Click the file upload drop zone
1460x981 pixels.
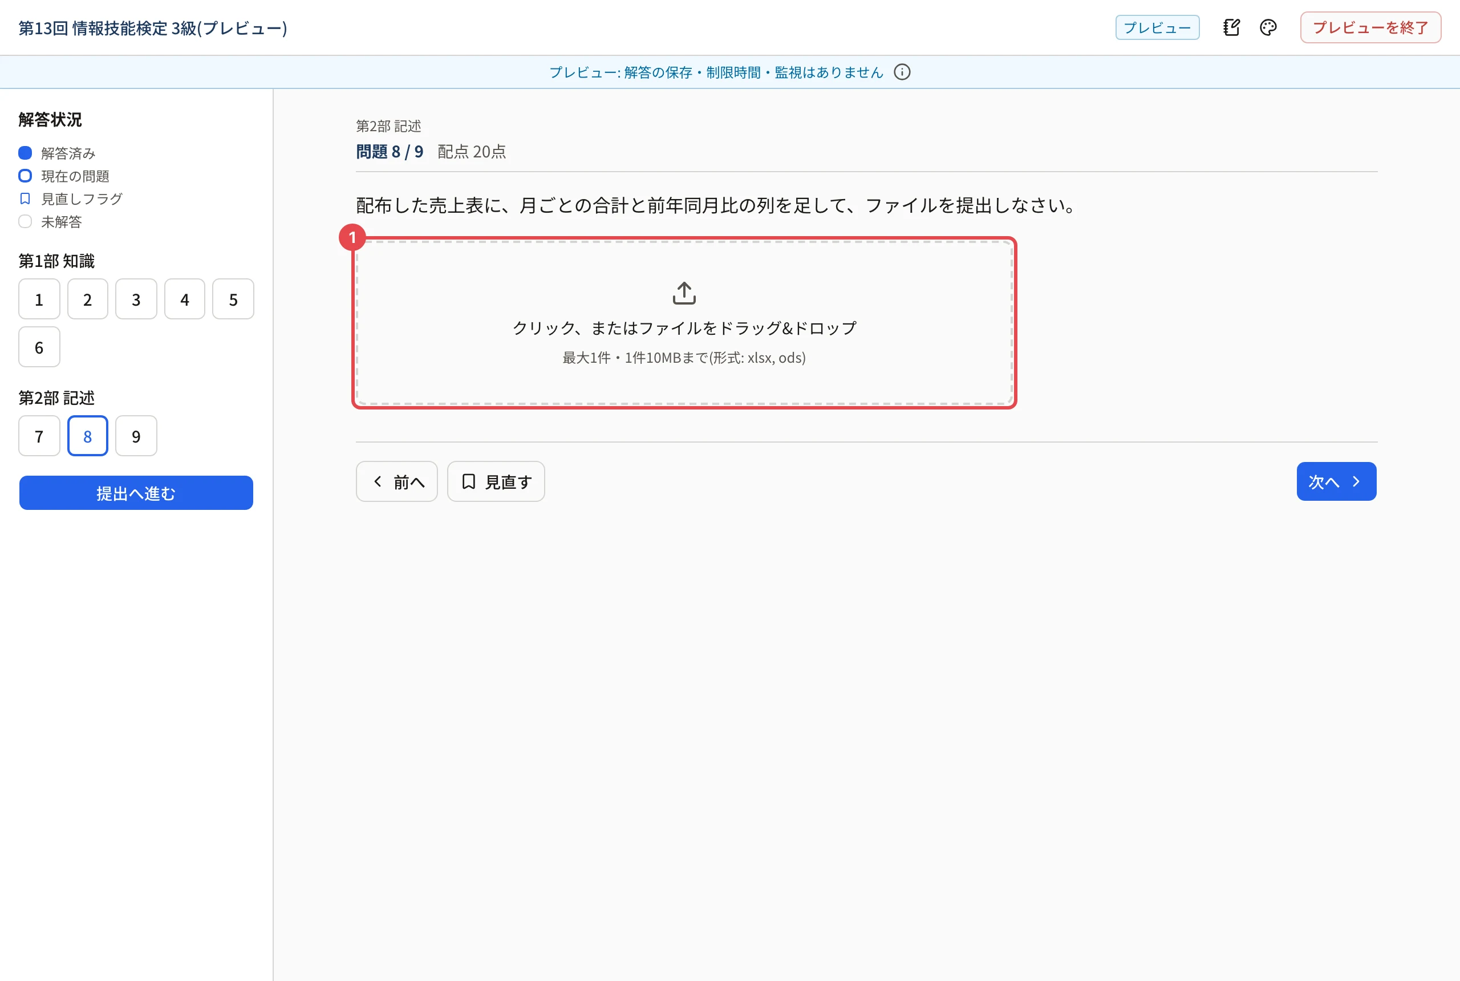(x=684, y=323)
